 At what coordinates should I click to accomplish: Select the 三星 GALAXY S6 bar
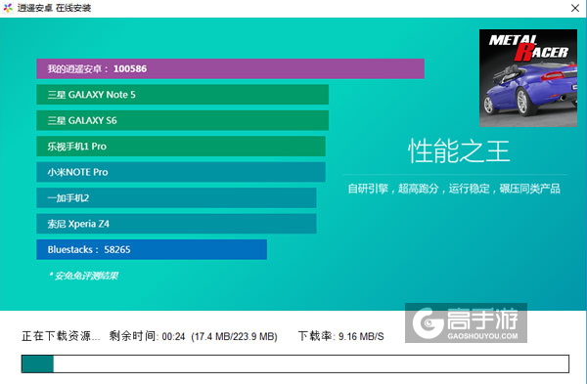tap(182, 120)
